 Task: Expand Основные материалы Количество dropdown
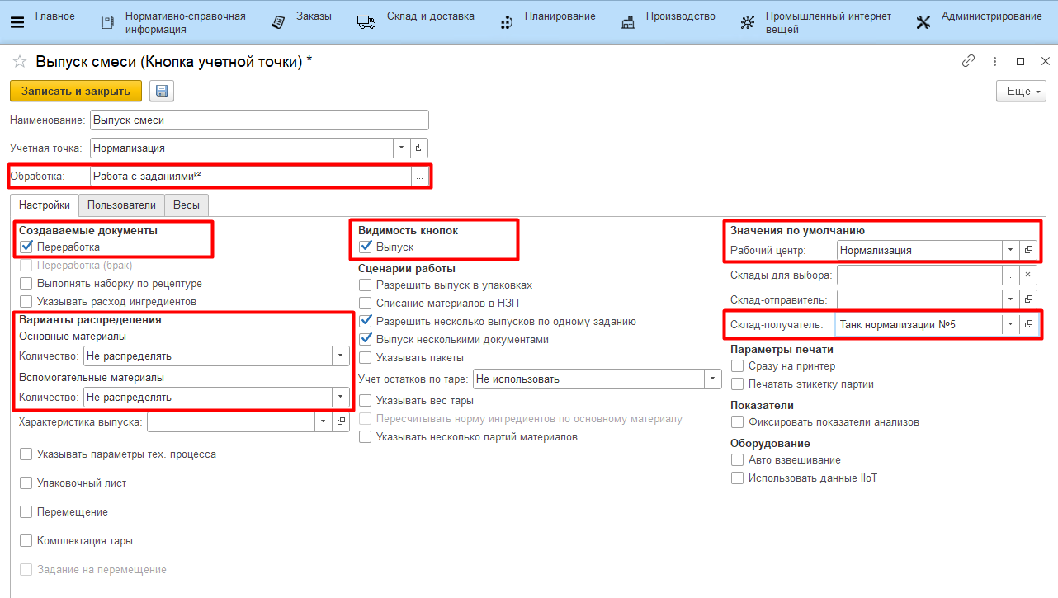pos(340,356)
